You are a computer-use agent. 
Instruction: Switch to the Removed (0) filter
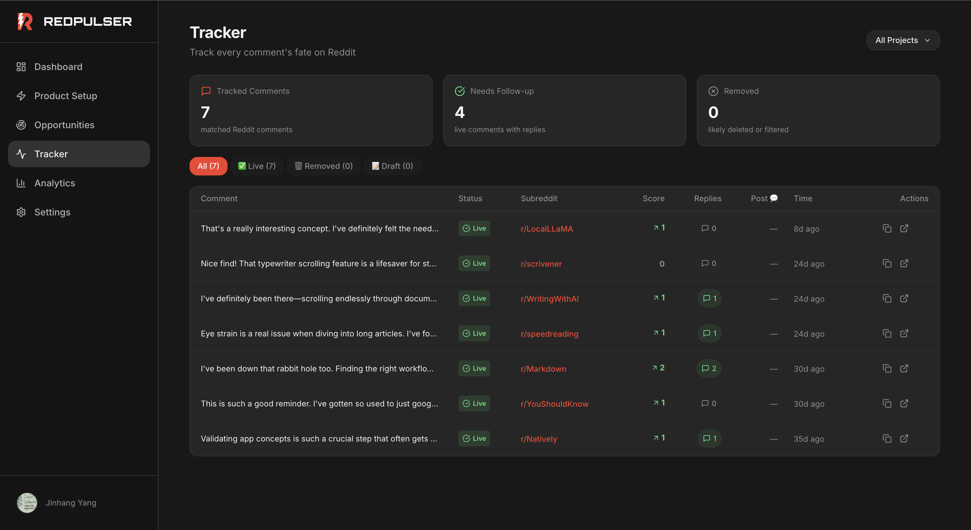[x=323, y=166]
